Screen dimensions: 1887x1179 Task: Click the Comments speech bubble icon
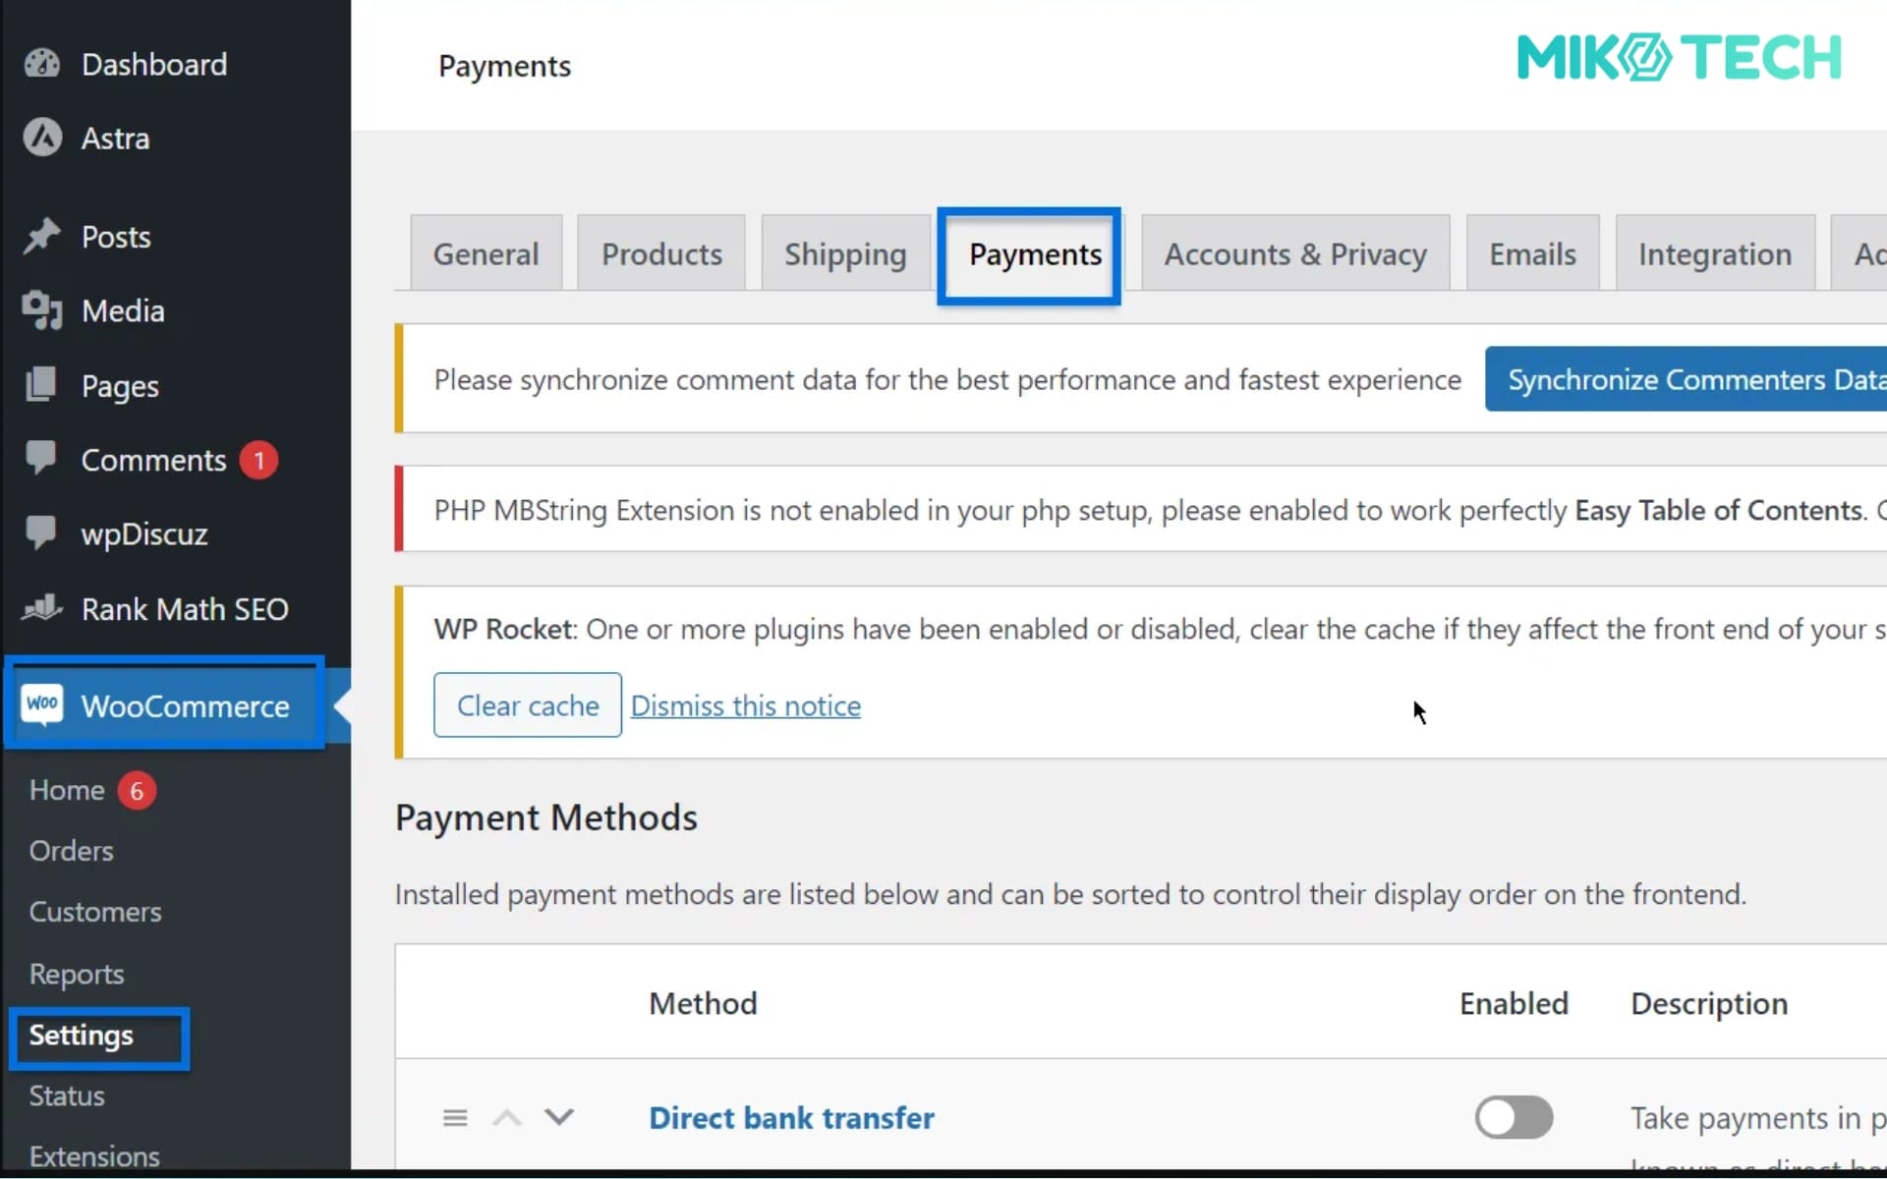42,459
